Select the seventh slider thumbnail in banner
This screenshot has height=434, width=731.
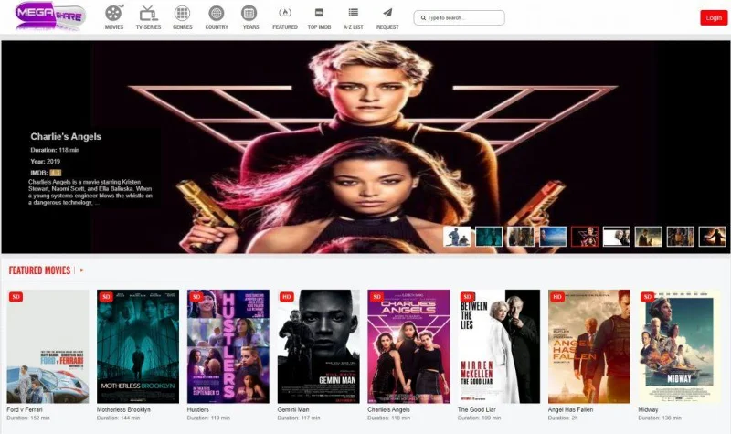tap(649, 237)
